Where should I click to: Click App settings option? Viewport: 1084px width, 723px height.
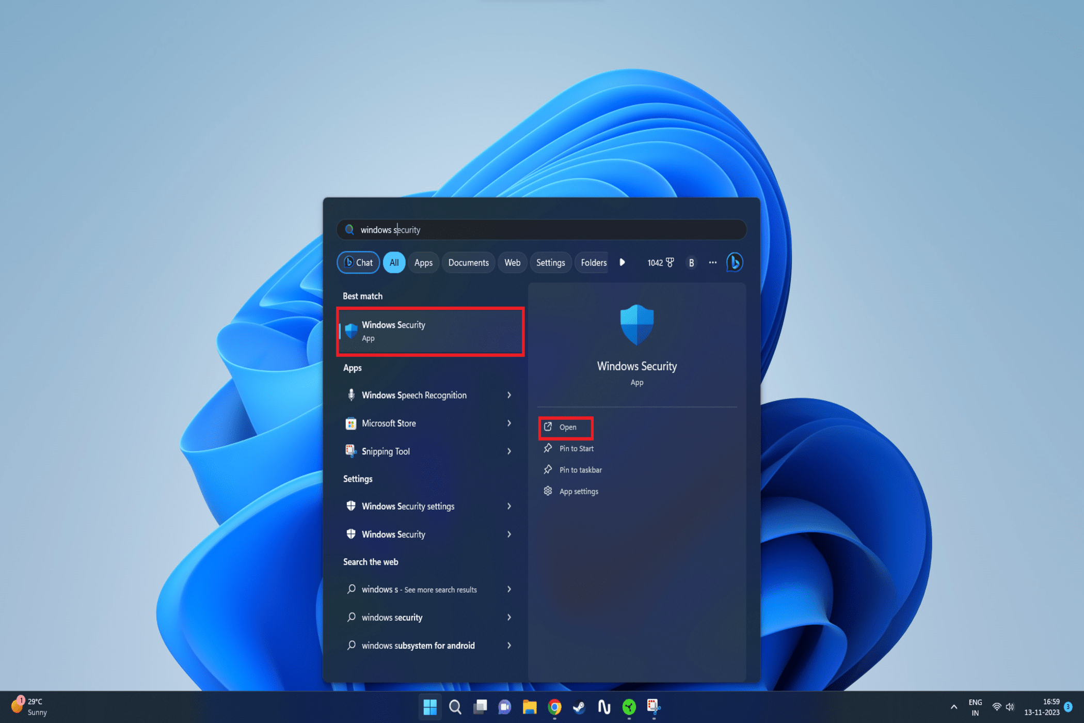578,491
